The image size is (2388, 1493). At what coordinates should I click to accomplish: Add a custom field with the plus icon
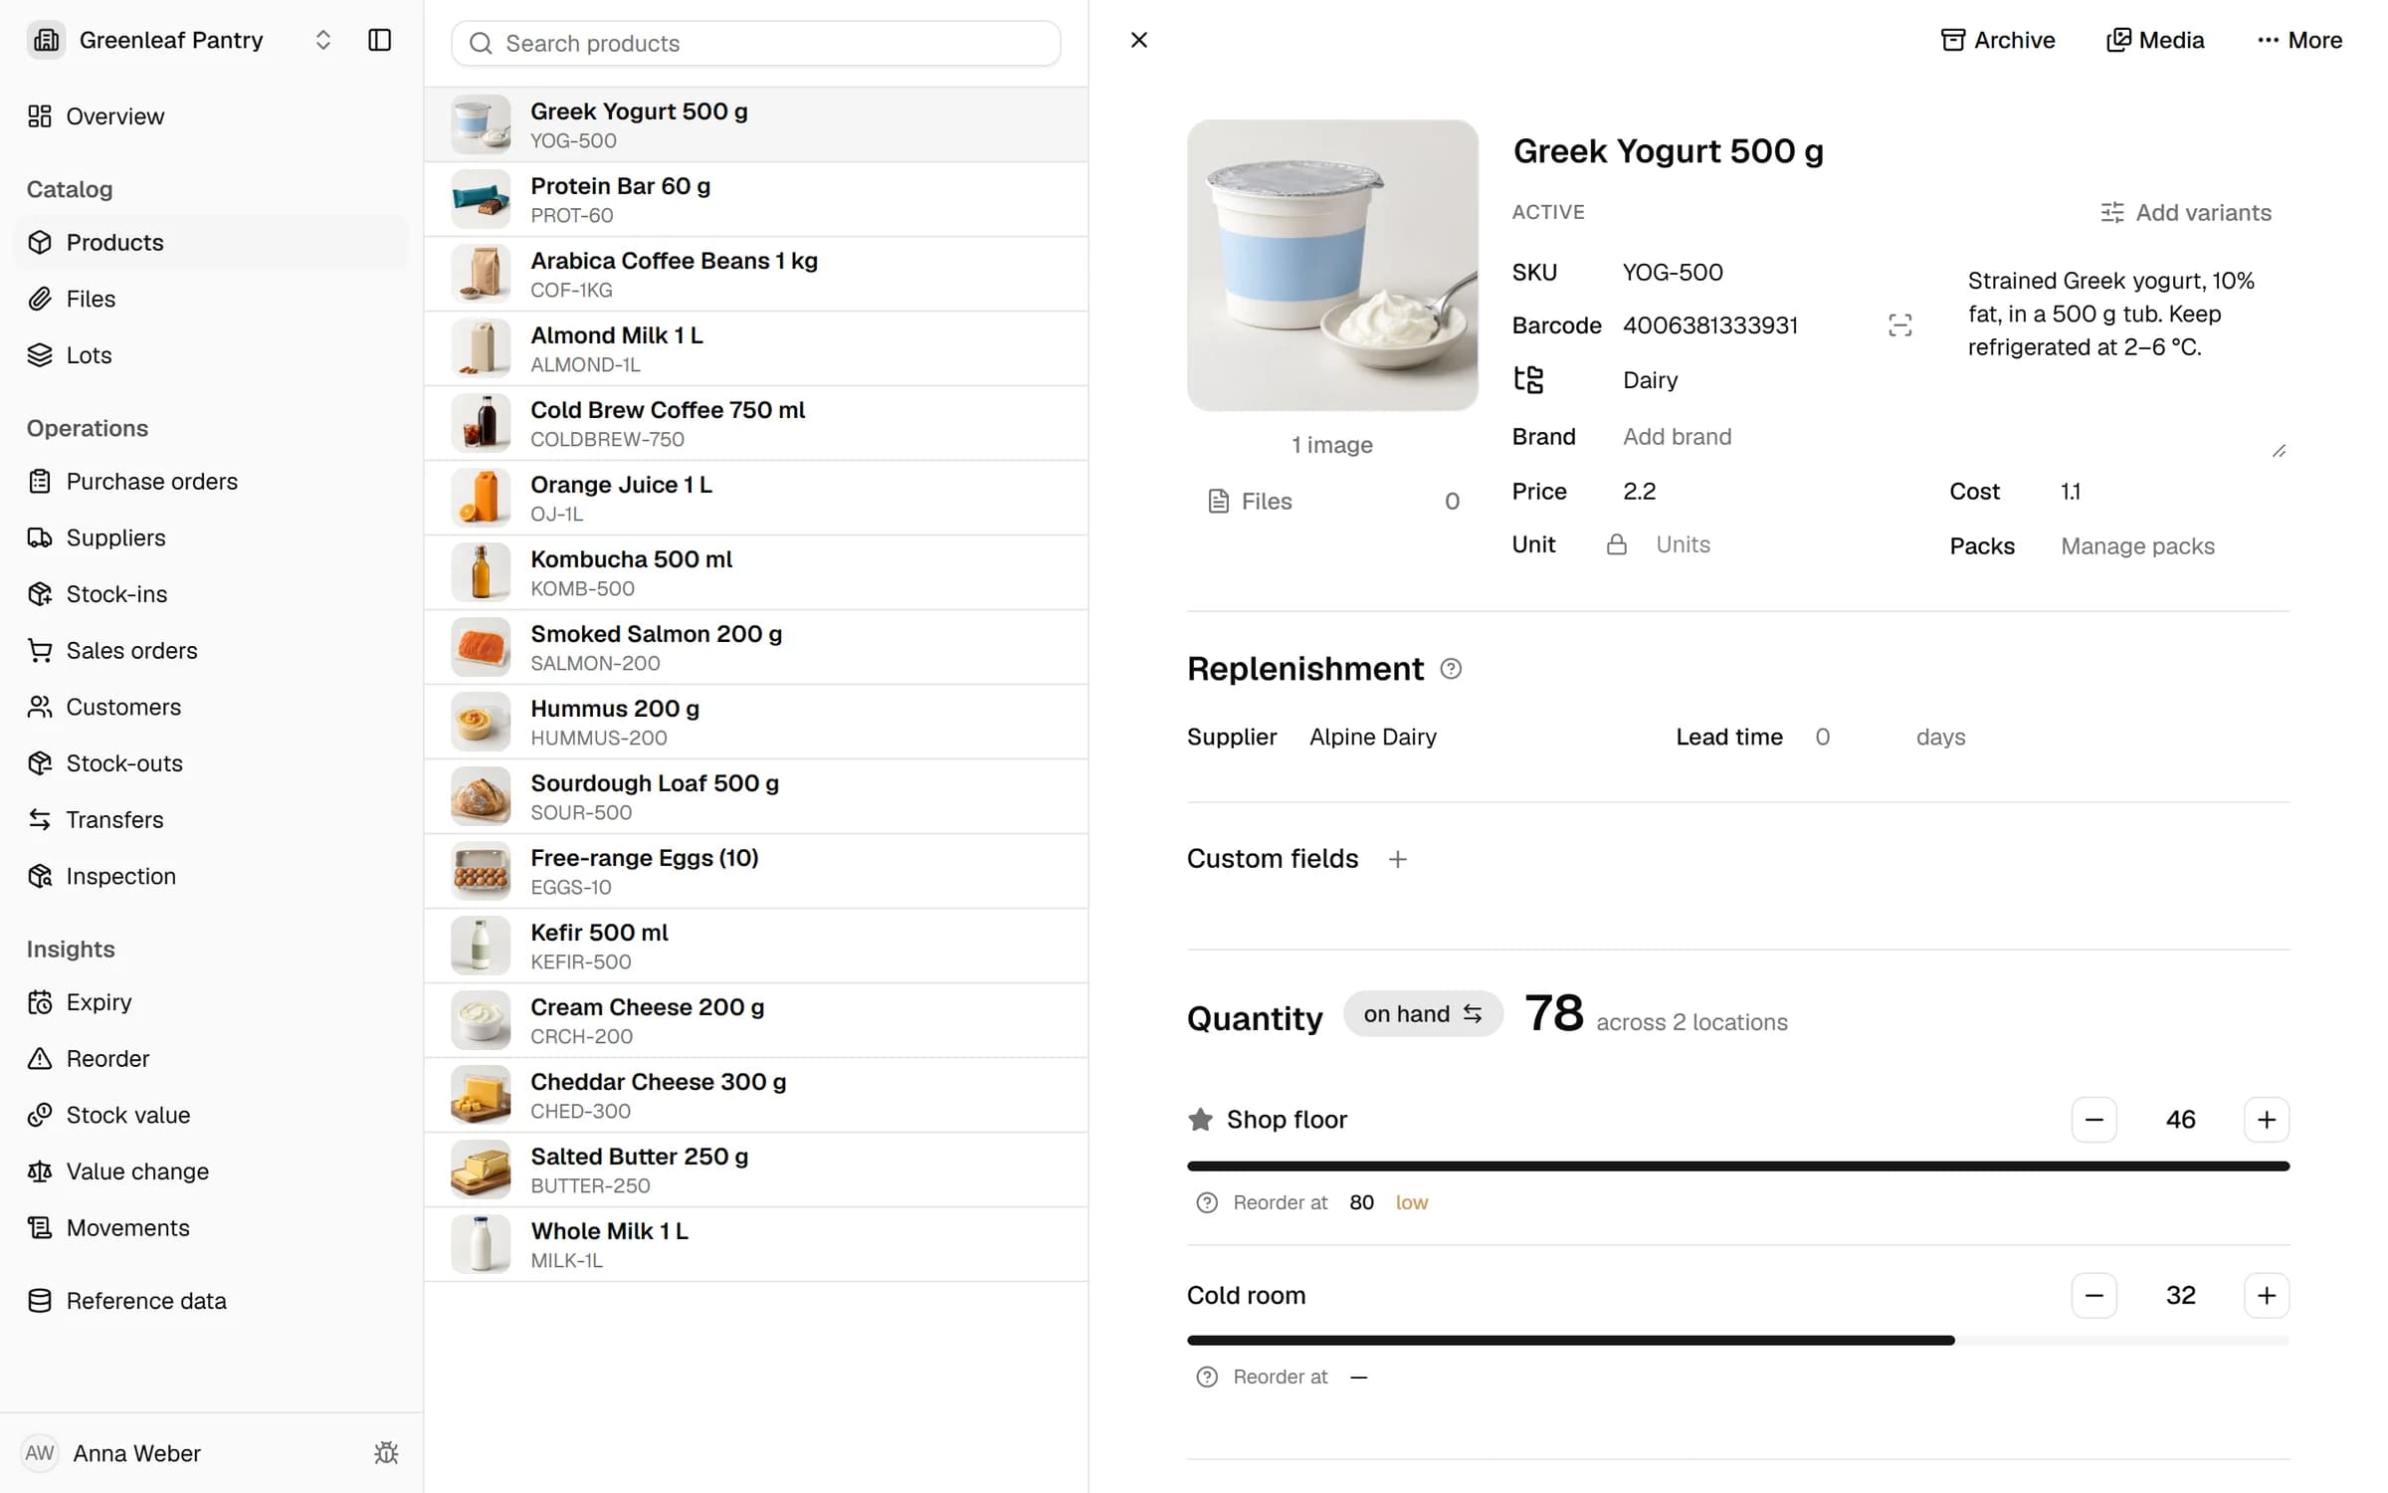click(x=1397, y=859)
